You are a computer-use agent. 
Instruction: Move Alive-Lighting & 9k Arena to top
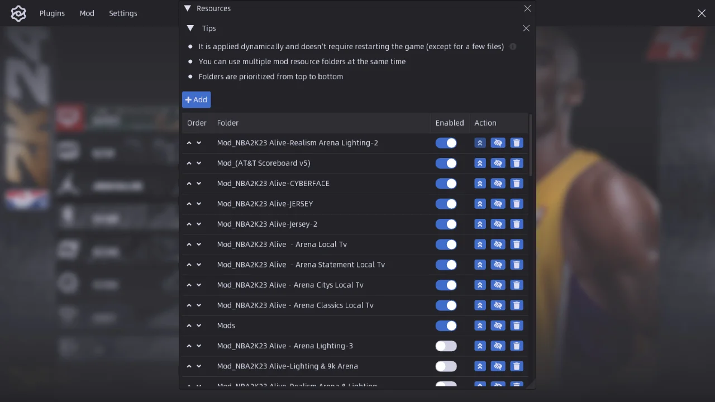[480, 366]
